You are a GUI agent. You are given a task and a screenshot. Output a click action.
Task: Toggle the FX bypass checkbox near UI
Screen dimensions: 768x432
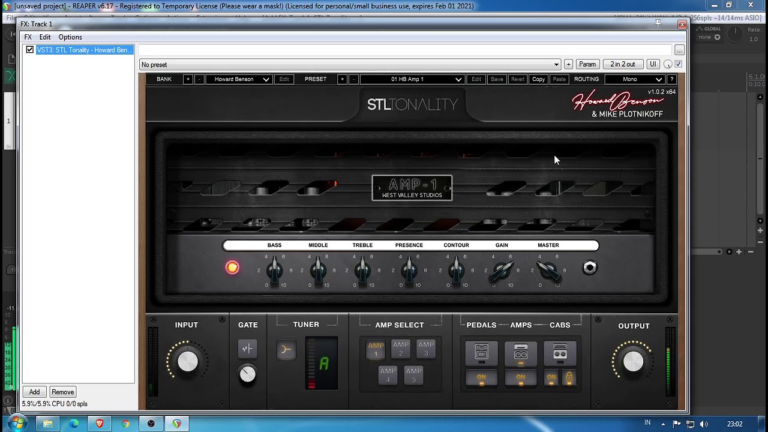679,64
